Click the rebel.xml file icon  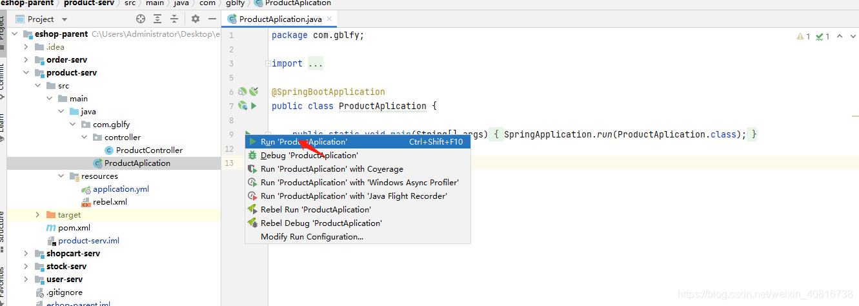[86, 202]
